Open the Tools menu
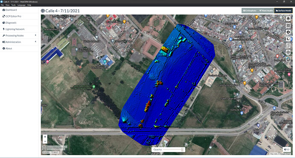 [x=13, y=5]
